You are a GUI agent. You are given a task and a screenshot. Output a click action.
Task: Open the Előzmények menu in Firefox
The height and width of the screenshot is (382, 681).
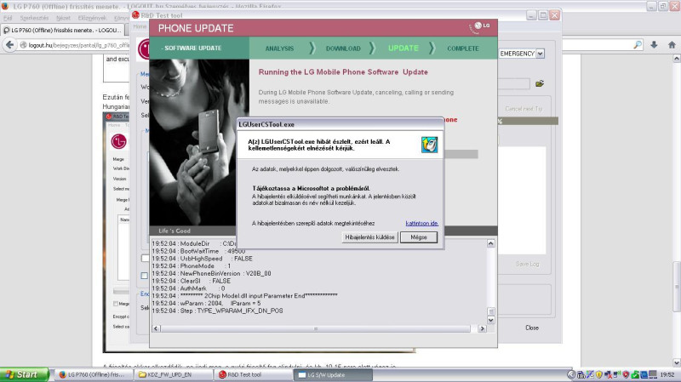[x=92, y=18]
